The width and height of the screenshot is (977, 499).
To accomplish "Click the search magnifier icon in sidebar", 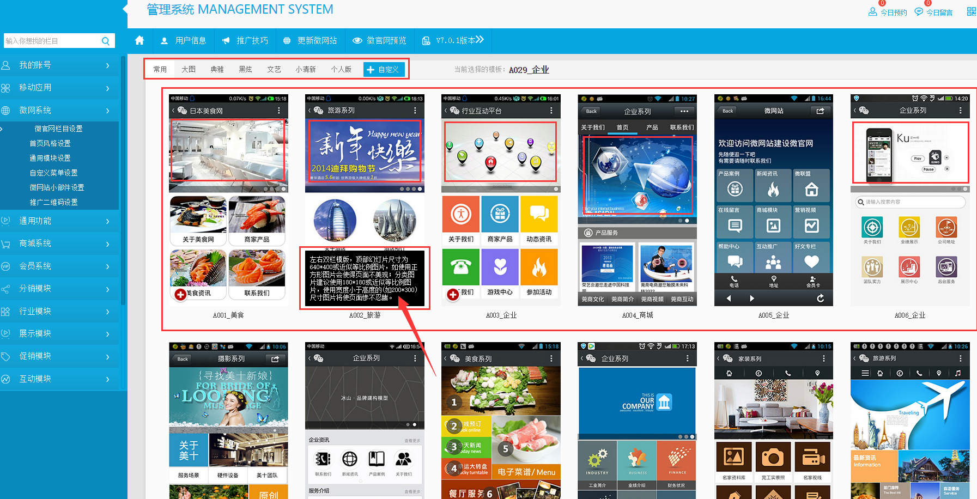I will click(106, 41).
